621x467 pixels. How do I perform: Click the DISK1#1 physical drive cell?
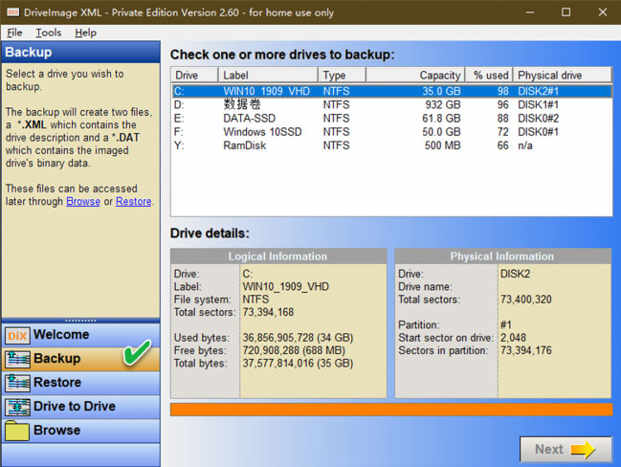[x=538, y=104]
